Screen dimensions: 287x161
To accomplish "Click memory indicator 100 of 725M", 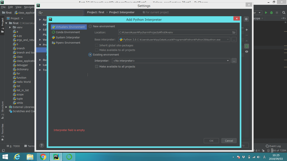I will click(279, 151).
